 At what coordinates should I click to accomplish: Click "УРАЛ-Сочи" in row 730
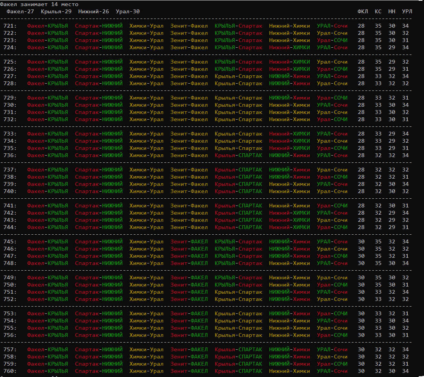[332, 105]
